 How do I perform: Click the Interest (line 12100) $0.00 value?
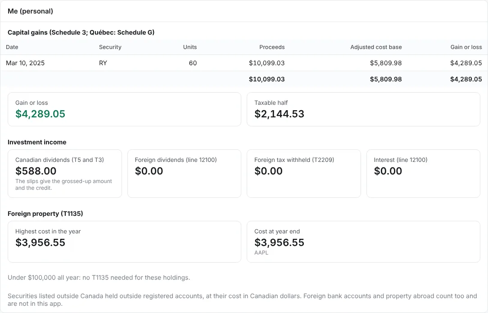pos(388,171)
